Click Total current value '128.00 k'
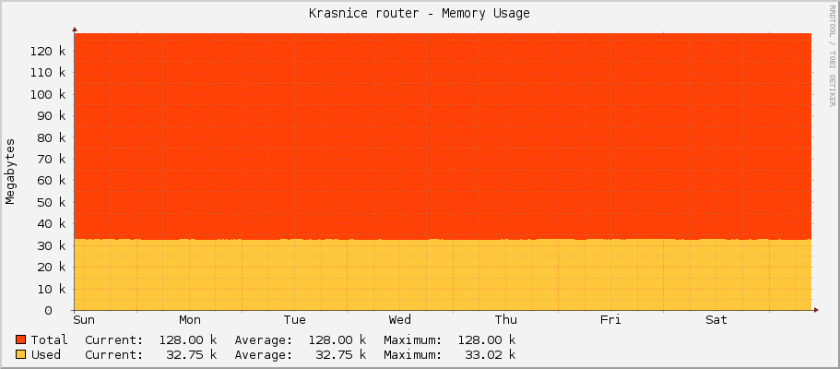840x369 pixels. click(188, 340)
